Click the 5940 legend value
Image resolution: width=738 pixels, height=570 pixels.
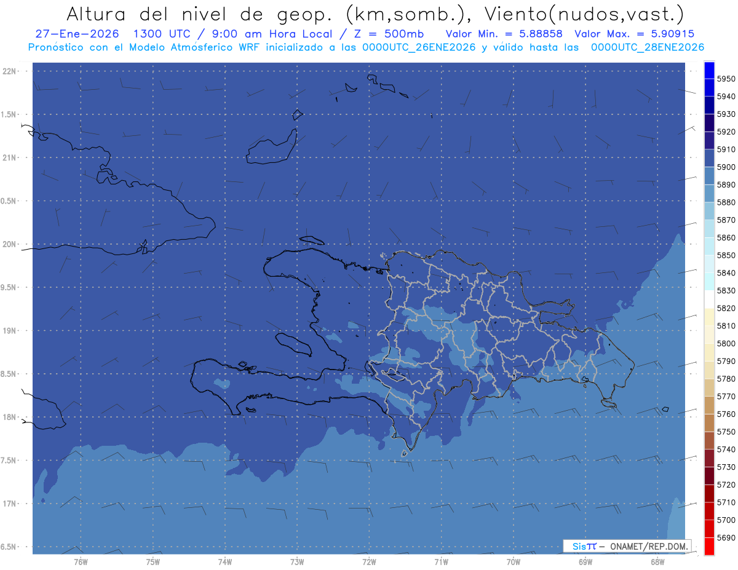(726, 97)
